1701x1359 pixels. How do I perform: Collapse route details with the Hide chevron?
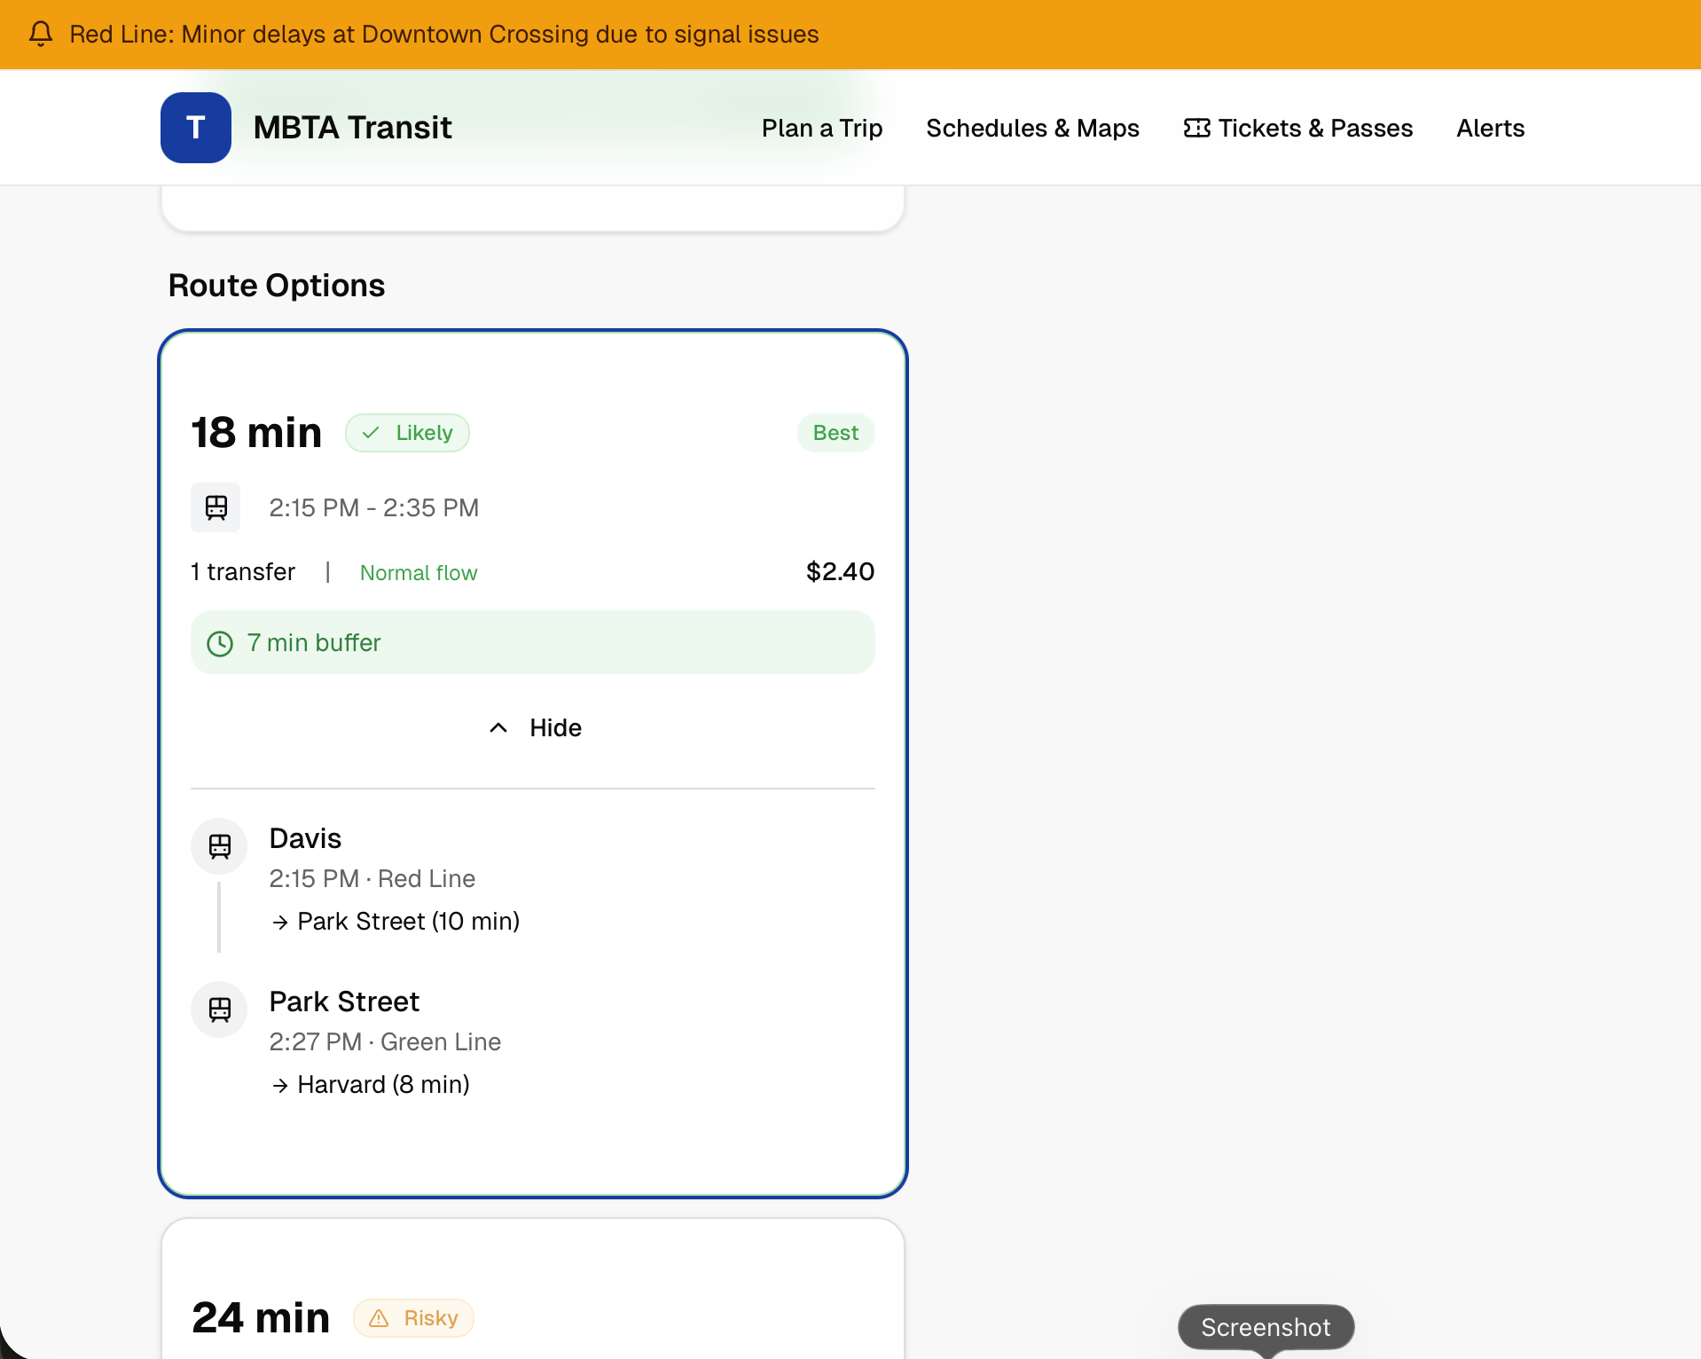click(498, 727)
